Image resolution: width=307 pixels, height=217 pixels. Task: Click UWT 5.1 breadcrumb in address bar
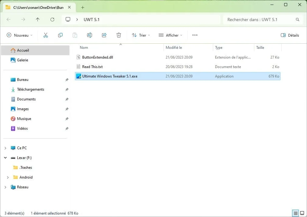[x=91, y=20]
